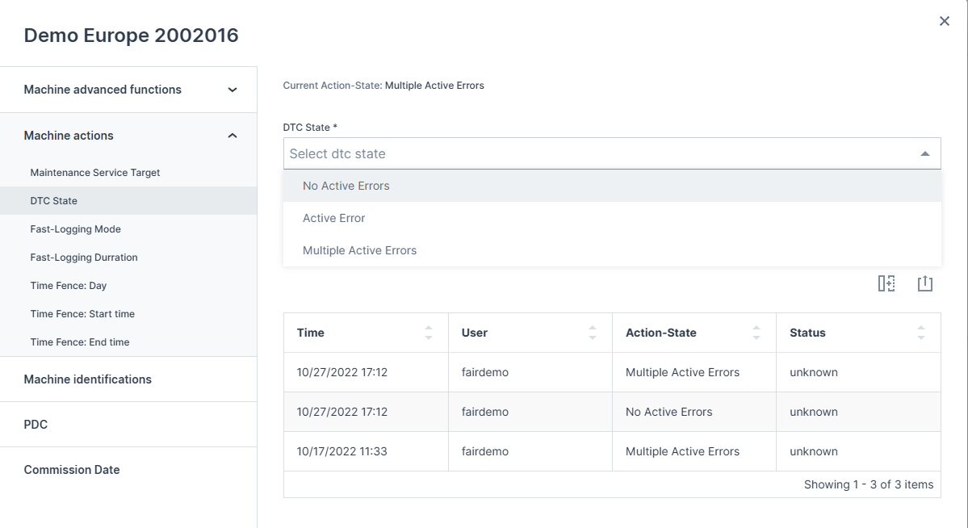Click the column settings icon above table
This screenshot has width=968, height=528.
coord(886,283)
